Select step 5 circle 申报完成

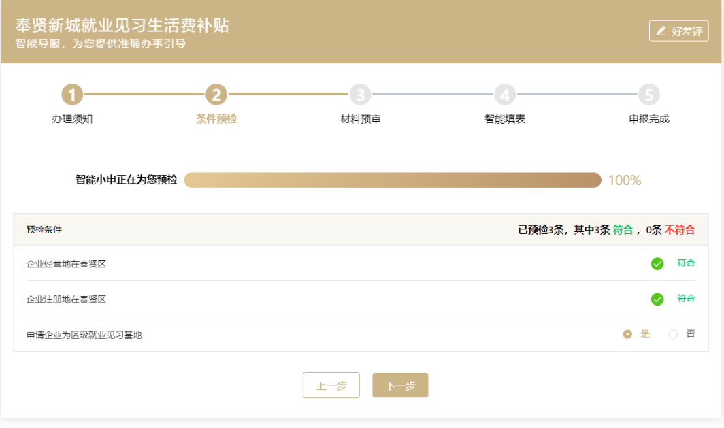pos(648,95)
